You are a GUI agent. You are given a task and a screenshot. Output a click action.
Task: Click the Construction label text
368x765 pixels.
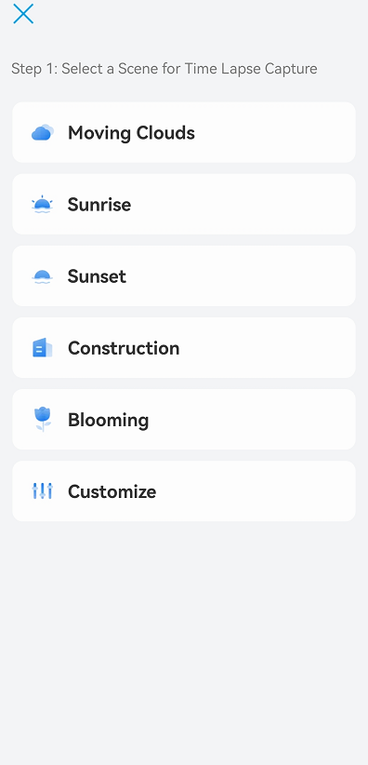(x=124, y=348)
